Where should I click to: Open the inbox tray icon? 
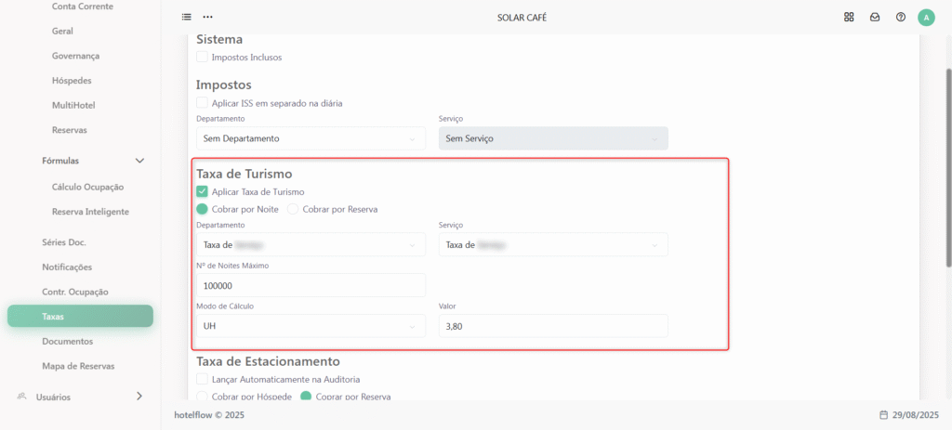coord(875,17)
